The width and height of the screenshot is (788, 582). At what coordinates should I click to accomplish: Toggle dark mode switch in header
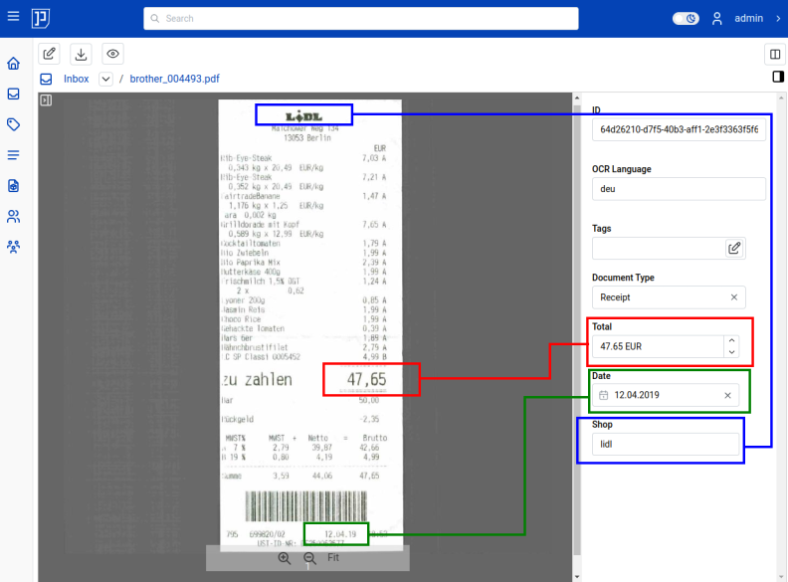pos(686,18)
